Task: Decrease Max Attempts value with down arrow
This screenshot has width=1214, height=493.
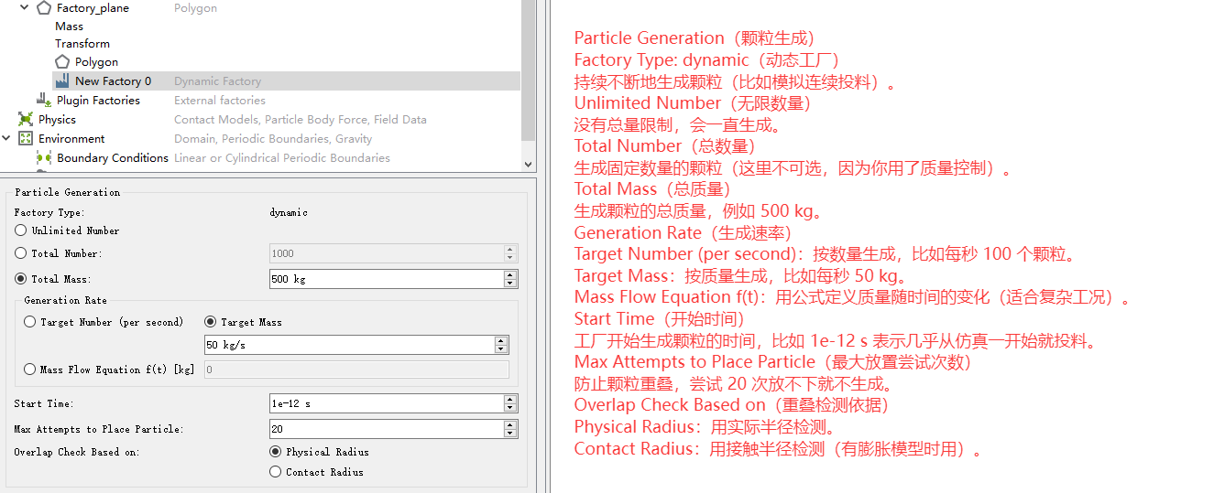Action: coord(510,433)
